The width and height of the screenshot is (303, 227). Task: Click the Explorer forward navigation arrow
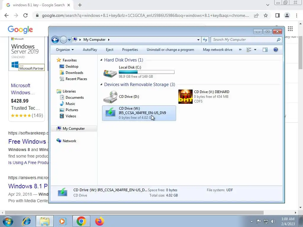click(x=63, y=40)
